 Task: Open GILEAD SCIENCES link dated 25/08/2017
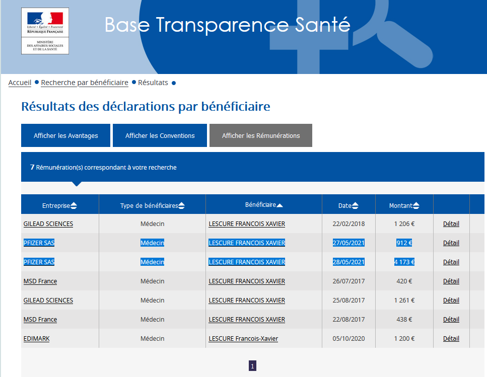[x=48, y=300]
